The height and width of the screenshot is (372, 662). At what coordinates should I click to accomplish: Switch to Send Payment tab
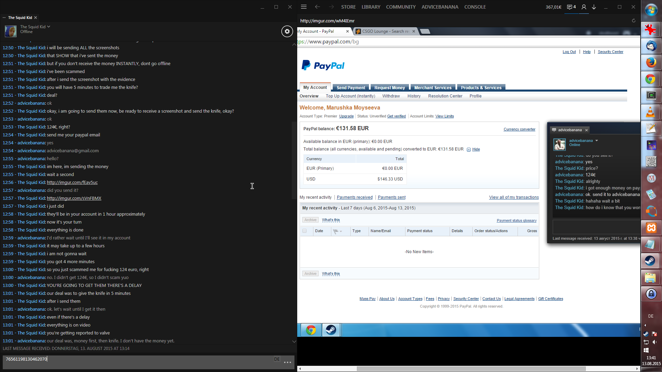pos(351,87)
